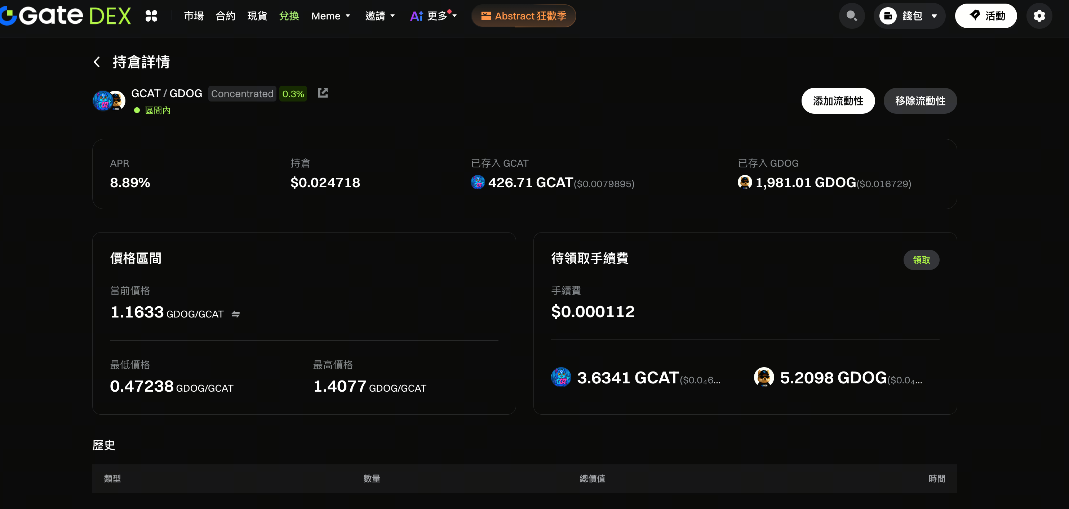Click the search magnifier icon

tap(852, 16)
